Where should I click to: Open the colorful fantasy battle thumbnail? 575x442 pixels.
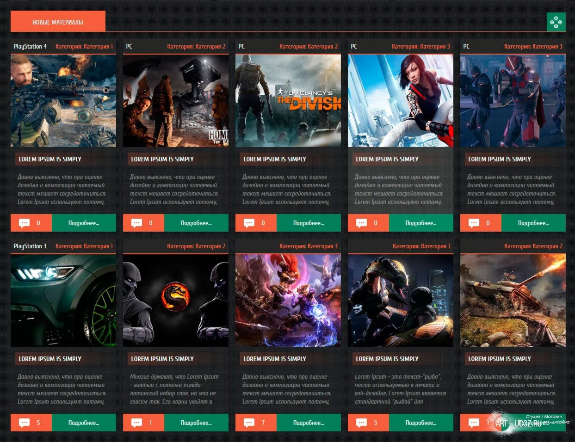(x=288, y=301)
